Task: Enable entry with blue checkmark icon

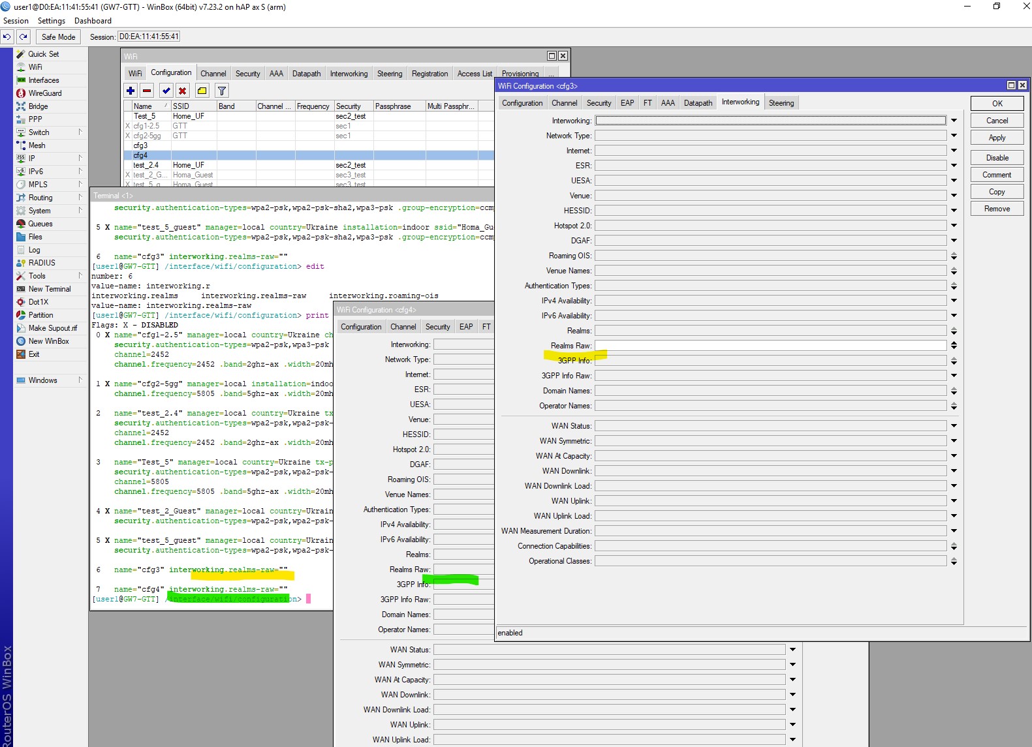Action: [x=166, y=91]
